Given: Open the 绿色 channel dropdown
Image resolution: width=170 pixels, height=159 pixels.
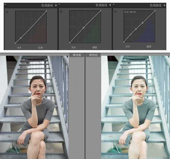Looking at the screenshot, I should (96, 47).
